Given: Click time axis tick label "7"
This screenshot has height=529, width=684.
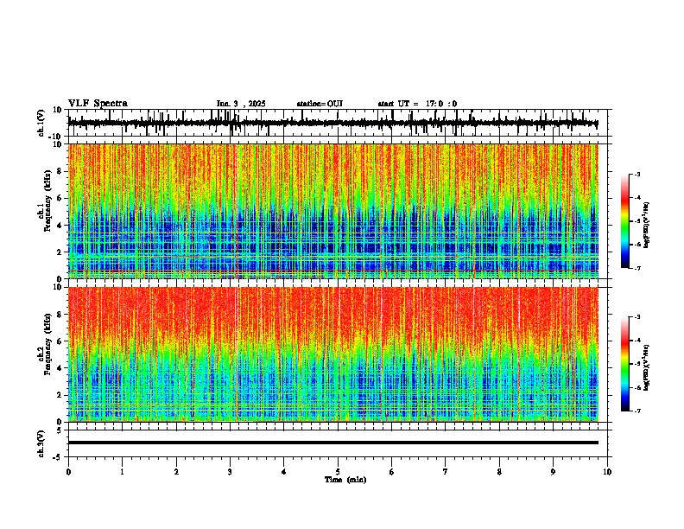Looking at the screenshot, I should (x=446, y=472).
